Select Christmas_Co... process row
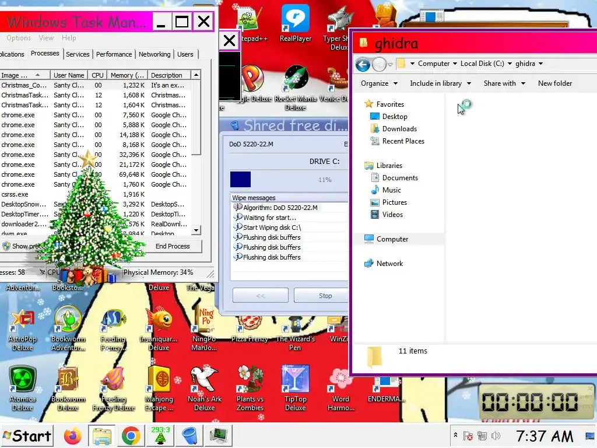Screen dimensions: 597x448 95,85
